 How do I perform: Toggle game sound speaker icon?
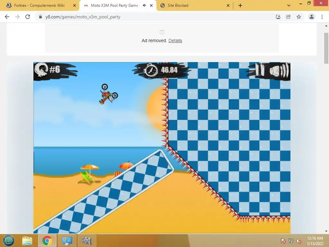click(x=279, y=70)
